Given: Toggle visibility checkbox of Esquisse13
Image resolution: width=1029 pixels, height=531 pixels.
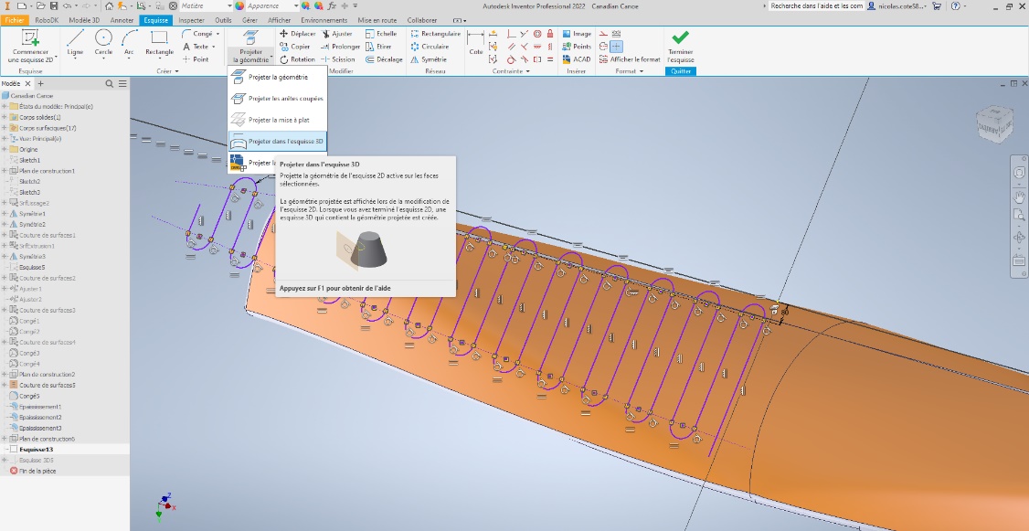Looking at the screenshot, I should point(13,450).
